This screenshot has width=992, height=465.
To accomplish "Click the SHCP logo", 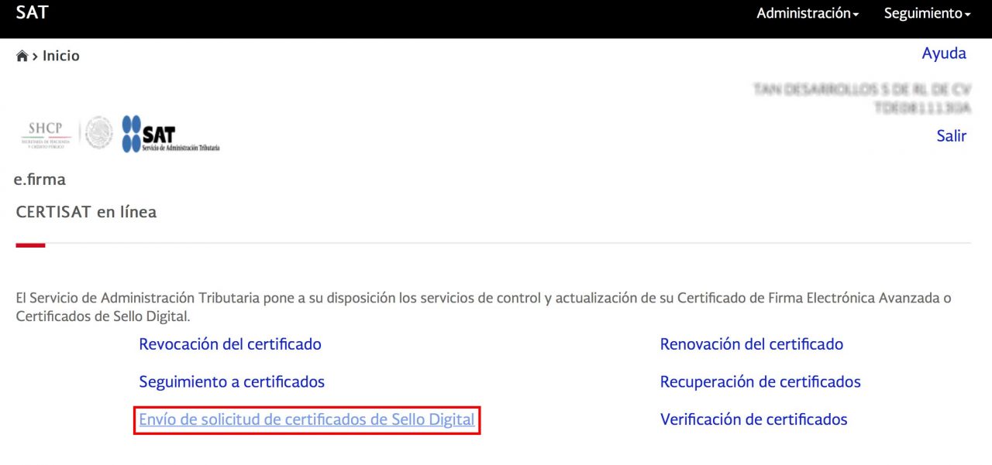I will 46,134.
